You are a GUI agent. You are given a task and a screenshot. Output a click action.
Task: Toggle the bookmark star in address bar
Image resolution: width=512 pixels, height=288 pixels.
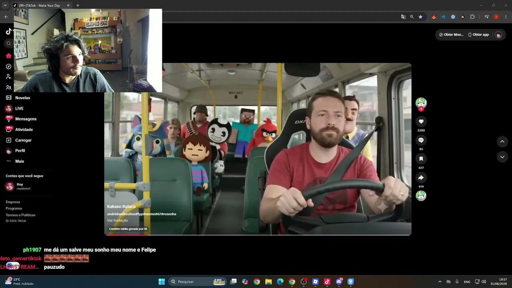point(420,17)
